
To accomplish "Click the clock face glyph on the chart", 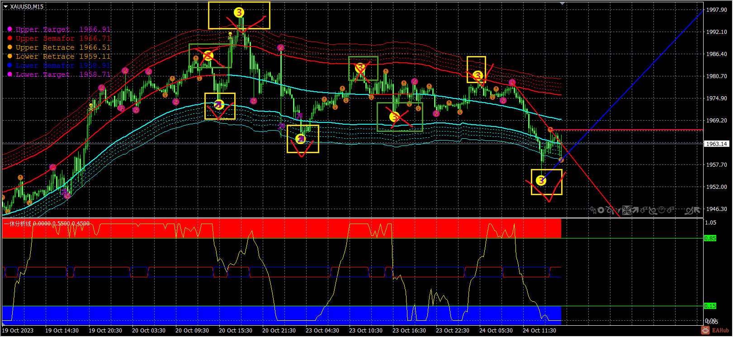I will (x=662, y=210).
